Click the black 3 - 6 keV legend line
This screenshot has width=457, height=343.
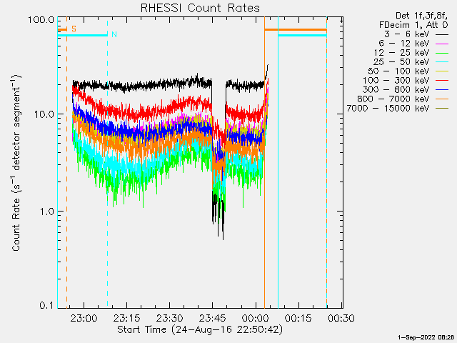pos(442,34)
